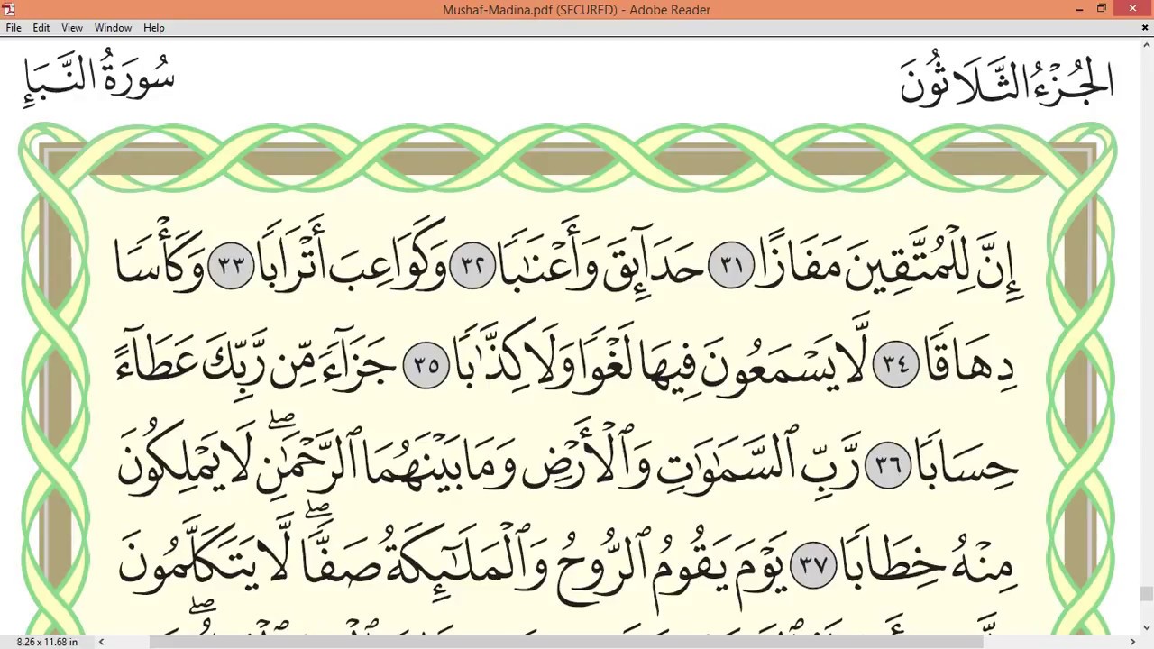
Task: Click the surah title سورة النبإ header
Action: pos(99,78)
